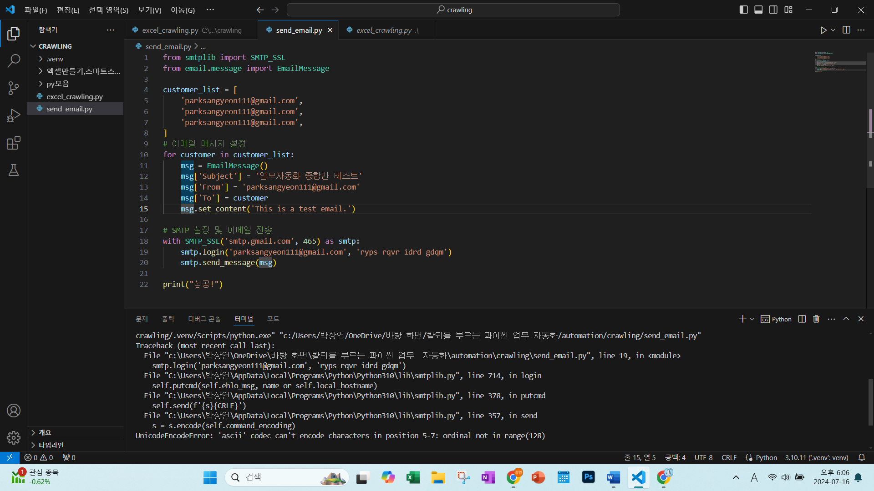The width and height of the screenshot is (874, 491).
Task: Open terminal panel more actions
Action: 831,319
